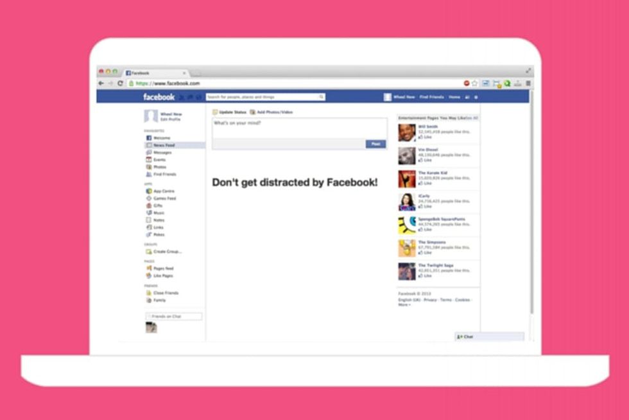Click the Facebook search box
The width and height of the screenshot is (629, 420).
pyautogui.click(x=264, y=97)
